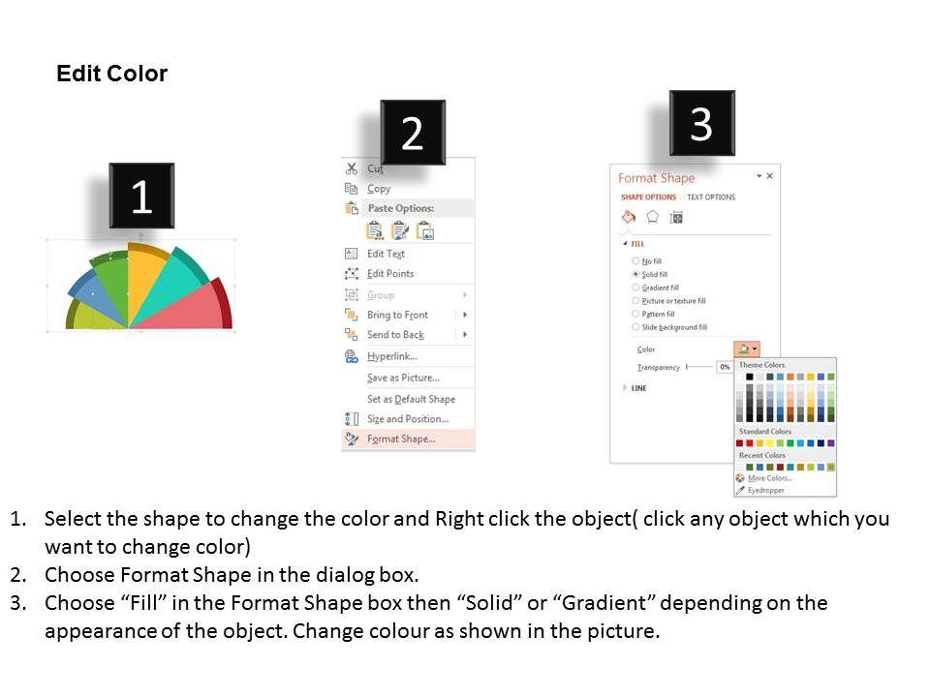This screenshot has height=697, width=930.
Task: Click Save as Picture menu entry
Action: tap(403, 378)
